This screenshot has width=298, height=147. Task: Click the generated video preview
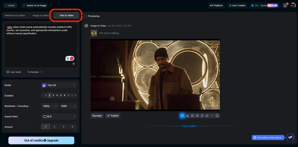point(155,75)
